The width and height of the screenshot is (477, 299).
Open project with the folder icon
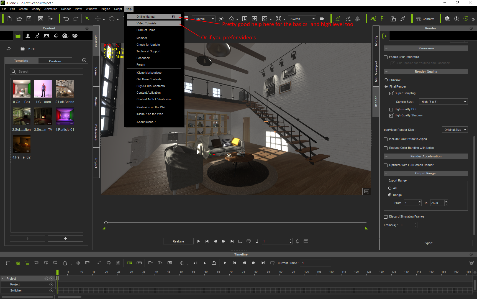(x=19, y=19)
